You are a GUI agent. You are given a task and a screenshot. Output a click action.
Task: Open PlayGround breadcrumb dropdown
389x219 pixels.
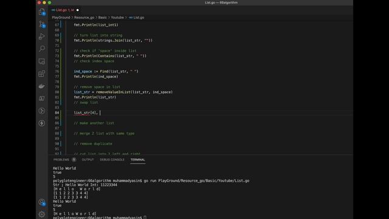pyautogui.click(x=61, y=18)
